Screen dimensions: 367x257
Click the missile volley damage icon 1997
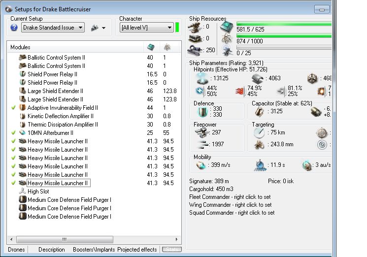pos(202,145)
